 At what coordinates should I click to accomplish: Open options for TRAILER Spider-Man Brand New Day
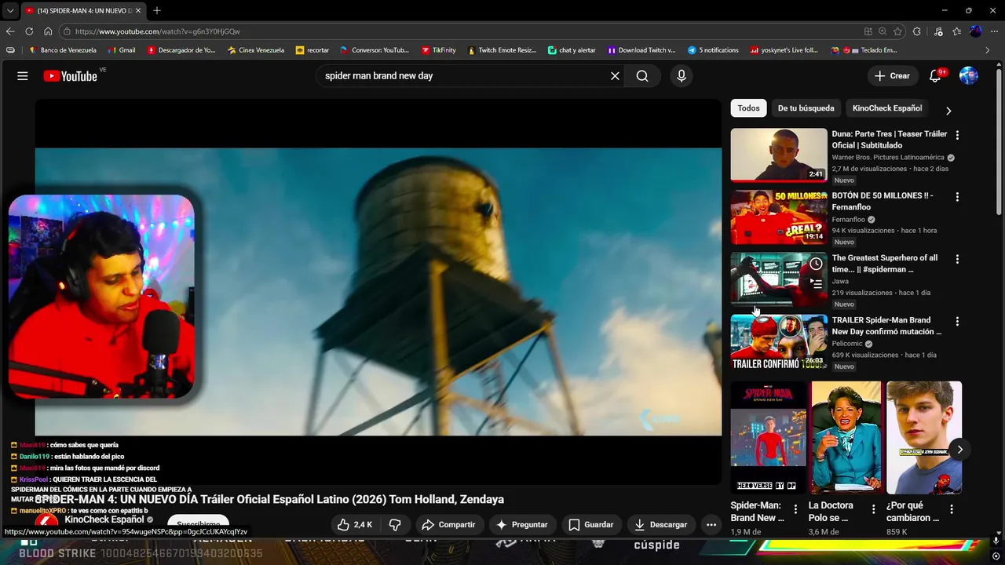coord(957,321)
